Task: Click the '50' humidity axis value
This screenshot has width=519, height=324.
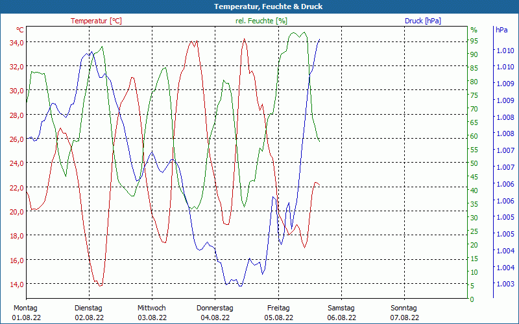Action: pos(474,163)
